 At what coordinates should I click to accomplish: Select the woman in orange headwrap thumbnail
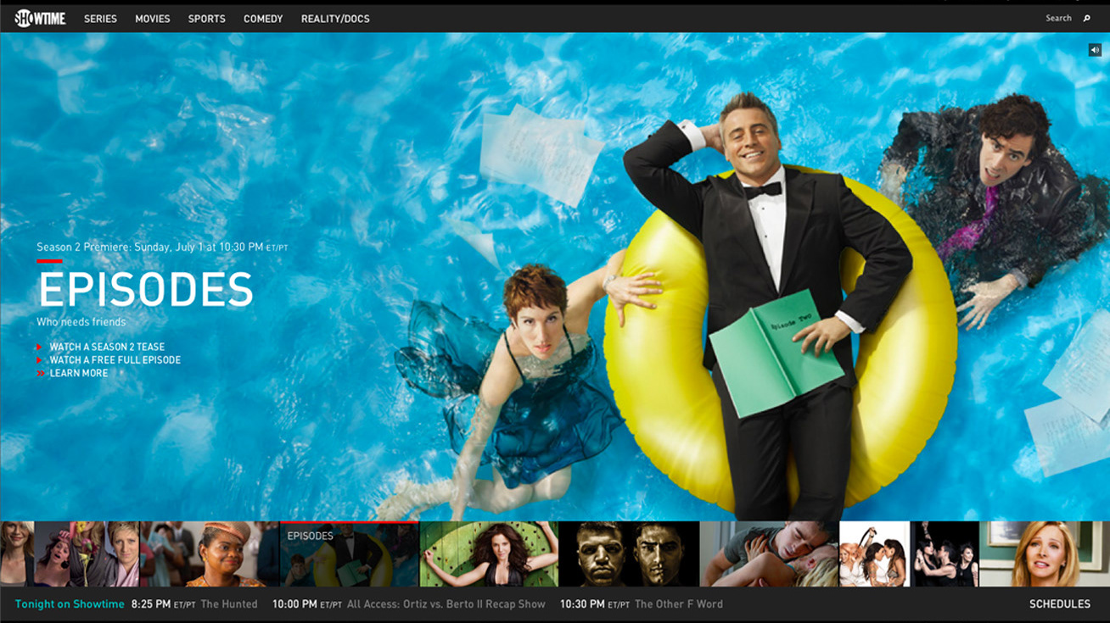[x=210, y=554]
